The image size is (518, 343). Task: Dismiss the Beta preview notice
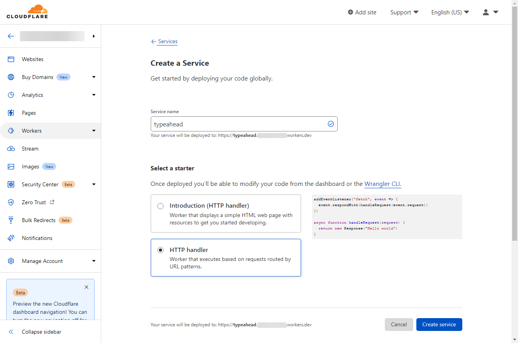[86, 287]
